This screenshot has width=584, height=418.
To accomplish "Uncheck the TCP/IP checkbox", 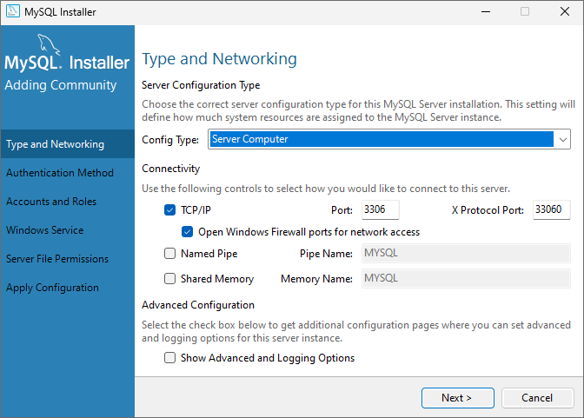I will click(169, 210).
